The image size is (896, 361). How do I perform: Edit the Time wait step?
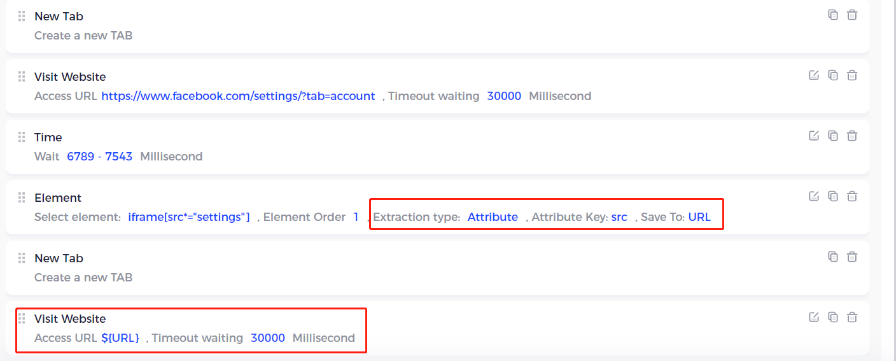click(x=814, y=136)
